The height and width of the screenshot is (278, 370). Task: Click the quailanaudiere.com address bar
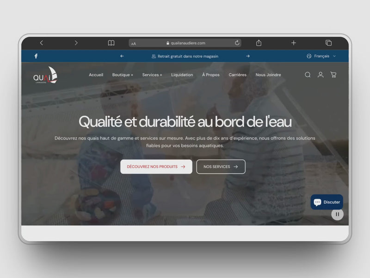[185, 43]
